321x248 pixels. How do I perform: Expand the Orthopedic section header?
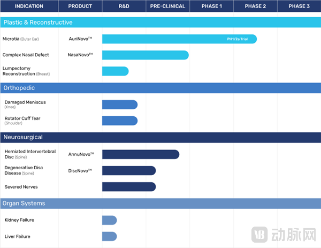point(21,87)
